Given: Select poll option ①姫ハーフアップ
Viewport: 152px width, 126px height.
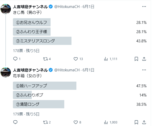Looking at the screenshot, I should tap(80, 86).
